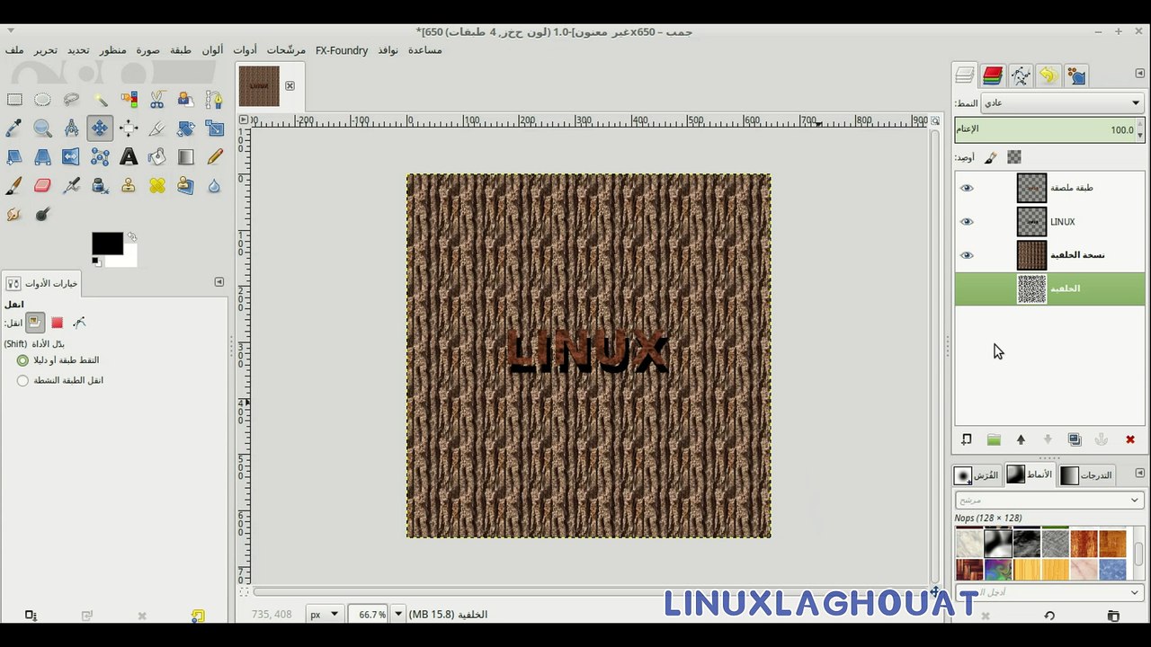Switch to the 'التدرجات' Gradients tab
Image resolution: width=1151 pixels, height=647 pixels.
(1086, 474)
